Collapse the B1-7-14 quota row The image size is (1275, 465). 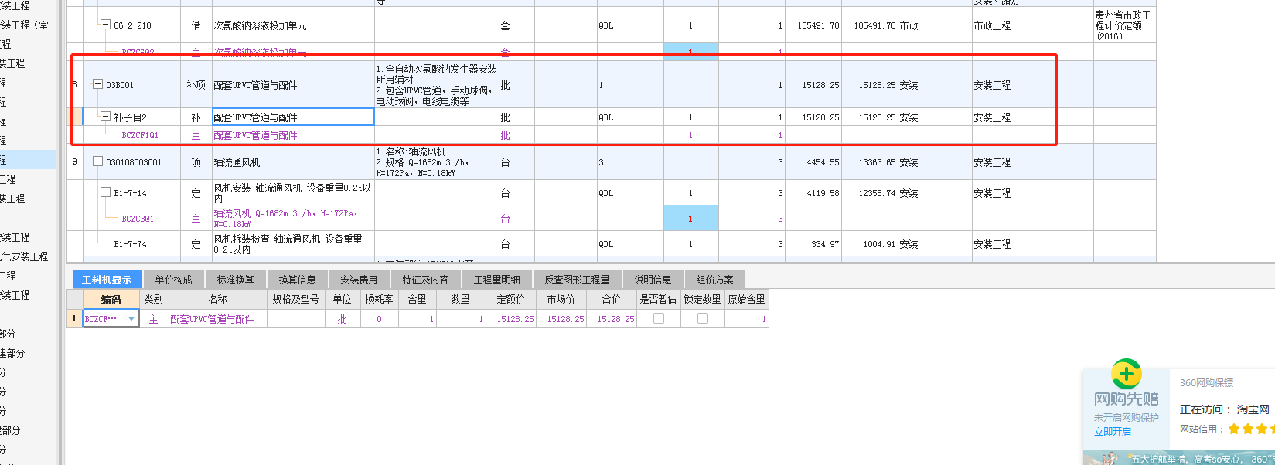click(x=106, y=192)
